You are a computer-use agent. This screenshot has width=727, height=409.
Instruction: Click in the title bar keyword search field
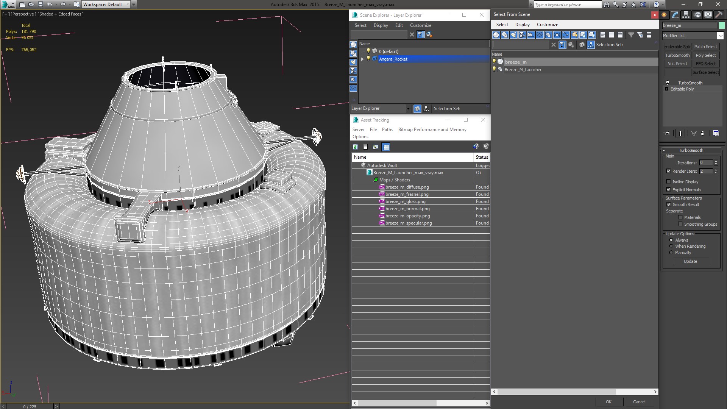[567, 5]
